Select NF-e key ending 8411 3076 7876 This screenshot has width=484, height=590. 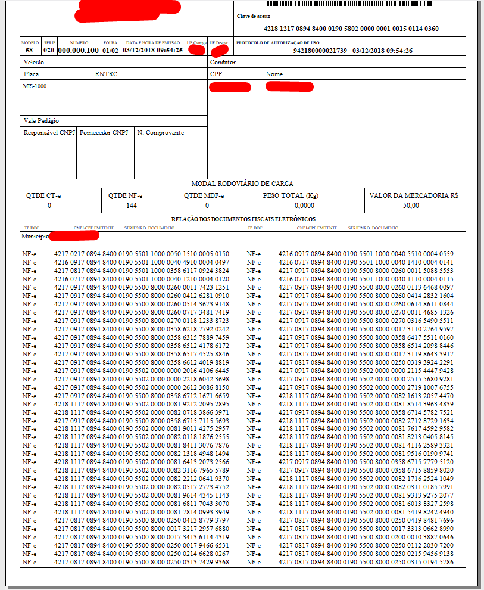[x=141, y=446]
